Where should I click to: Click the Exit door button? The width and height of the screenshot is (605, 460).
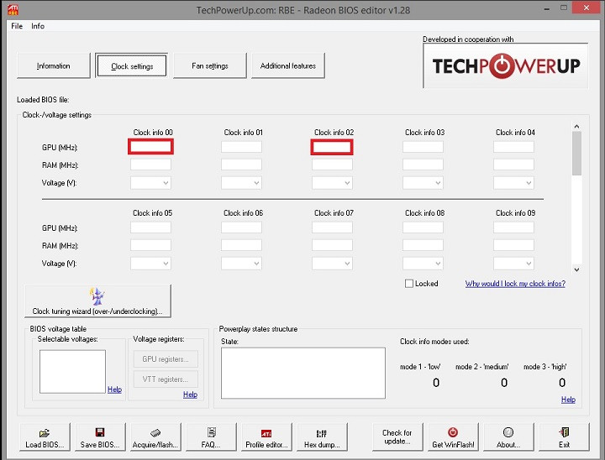(x=564, y=436)
